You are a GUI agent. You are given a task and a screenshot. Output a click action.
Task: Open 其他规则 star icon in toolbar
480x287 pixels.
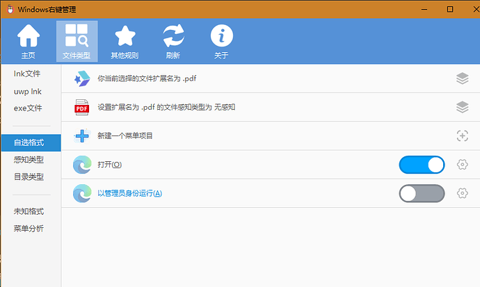tap(125, 41)
